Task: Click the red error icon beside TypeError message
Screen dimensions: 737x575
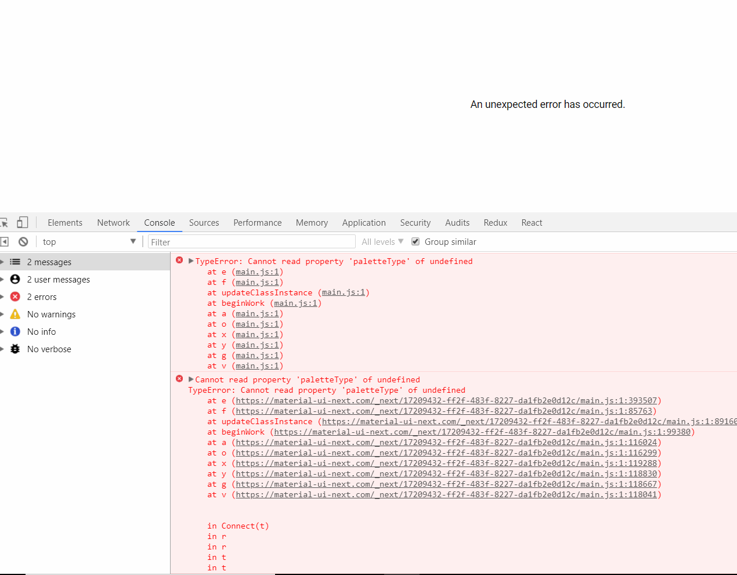Action: tap(179, 261)
